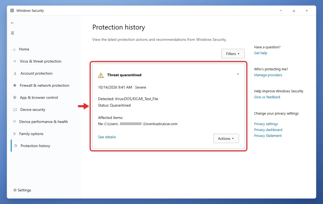The image size is (323, 204).
Task: Click the Help improve Windows Security text
Action: pos(279,91)
